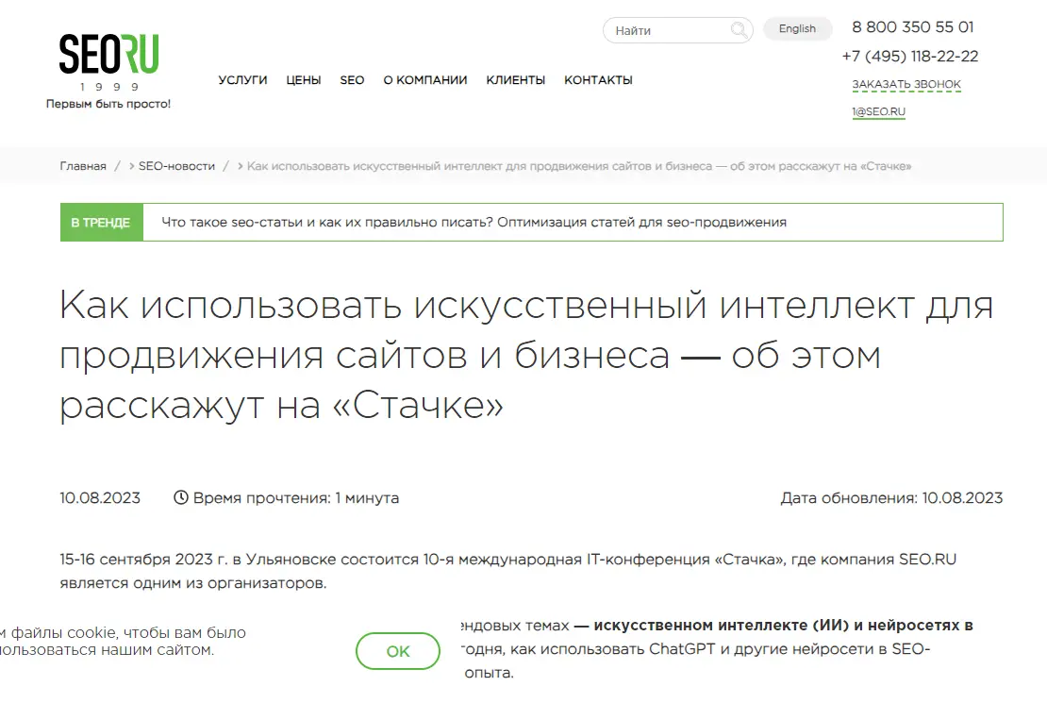The width and height of the screenshot is (1047, 703).
Task: Click the 1@SEO.RU email link
Action: point(879,111)
